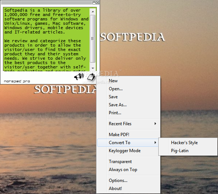218x194 pixels.
Task: Toggle the Transparent option
Action: pyautogui.click(x=128, y=162)
